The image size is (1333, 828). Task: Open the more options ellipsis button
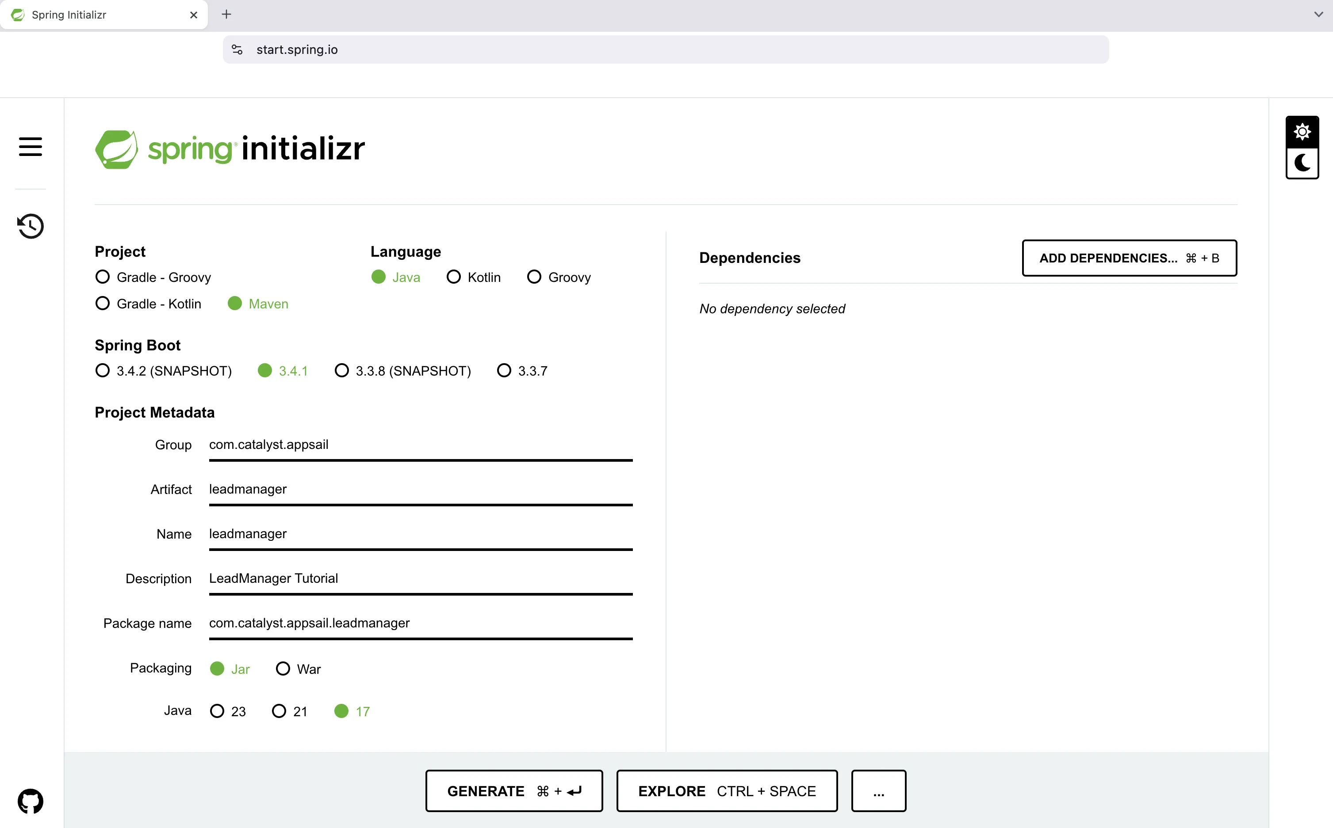click(878, 791)
